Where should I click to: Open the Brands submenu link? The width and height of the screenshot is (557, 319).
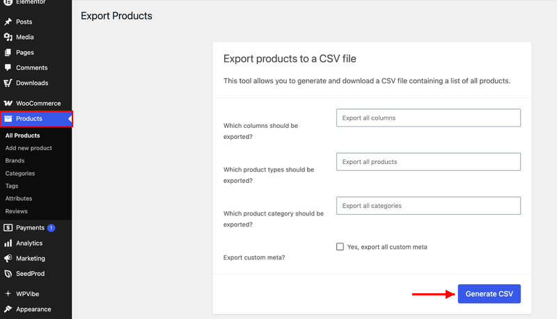15,161
